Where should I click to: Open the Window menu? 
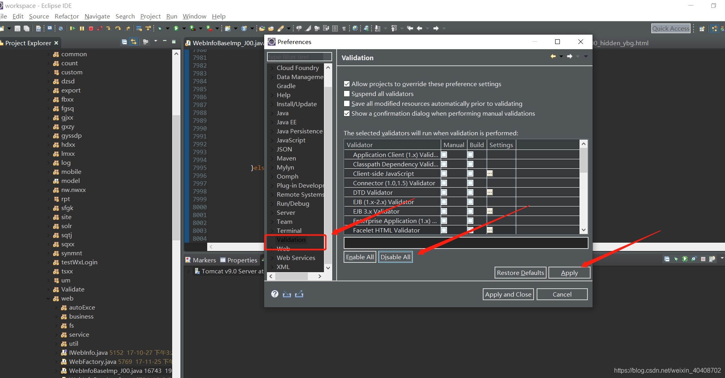coord(194,16)
